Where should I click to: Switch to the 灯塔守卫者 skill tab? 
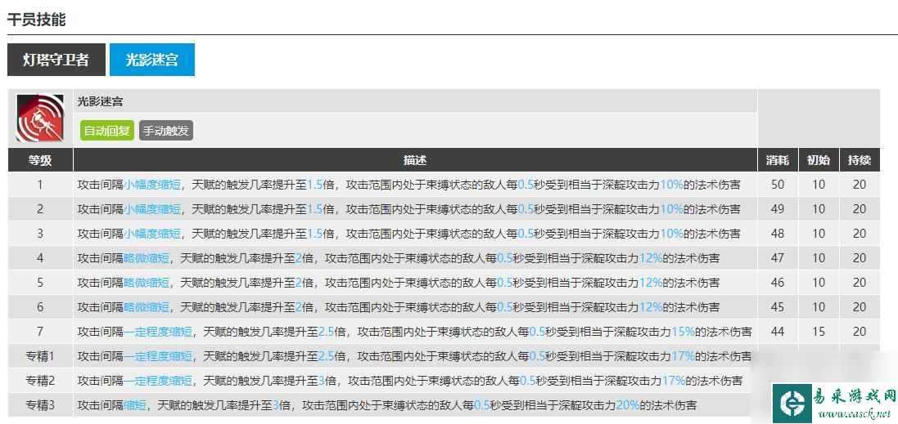56,60
